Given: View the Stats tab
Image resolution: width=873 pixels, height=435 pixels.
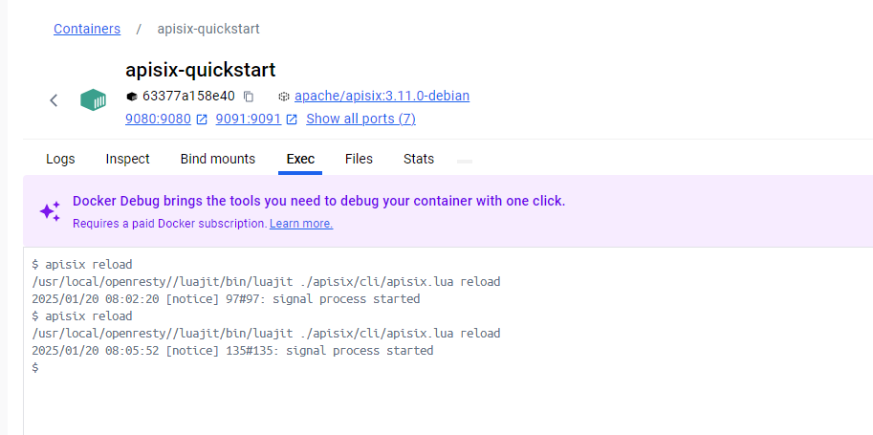Looking at the screenshot, I should point(419,159).
